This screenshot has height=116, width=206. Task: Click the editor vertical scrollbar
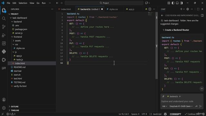(x=156, y=45)
